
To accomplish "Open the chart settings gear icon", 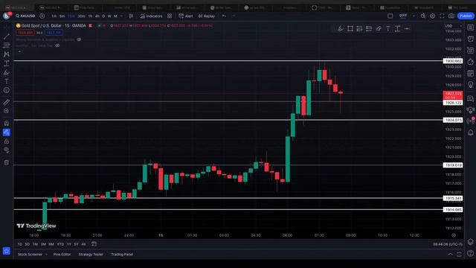I will tap(433, 16).
